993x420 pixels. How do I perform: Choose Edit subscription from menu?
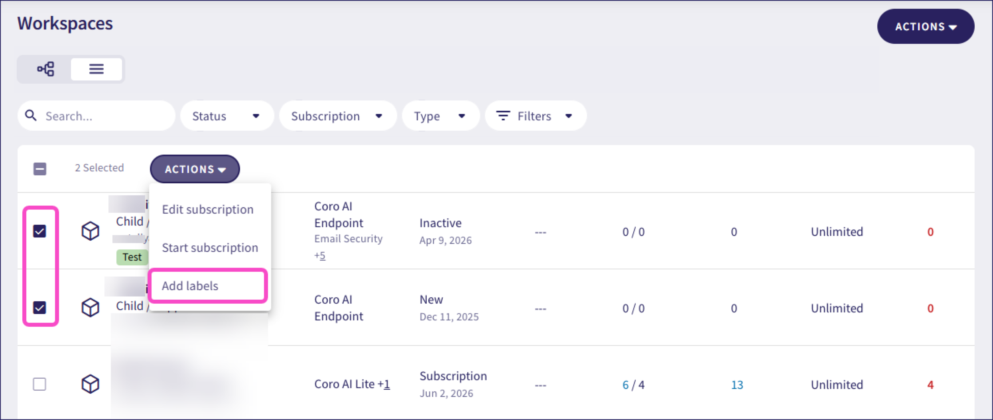pyautogui.click(x=208, y=210)
